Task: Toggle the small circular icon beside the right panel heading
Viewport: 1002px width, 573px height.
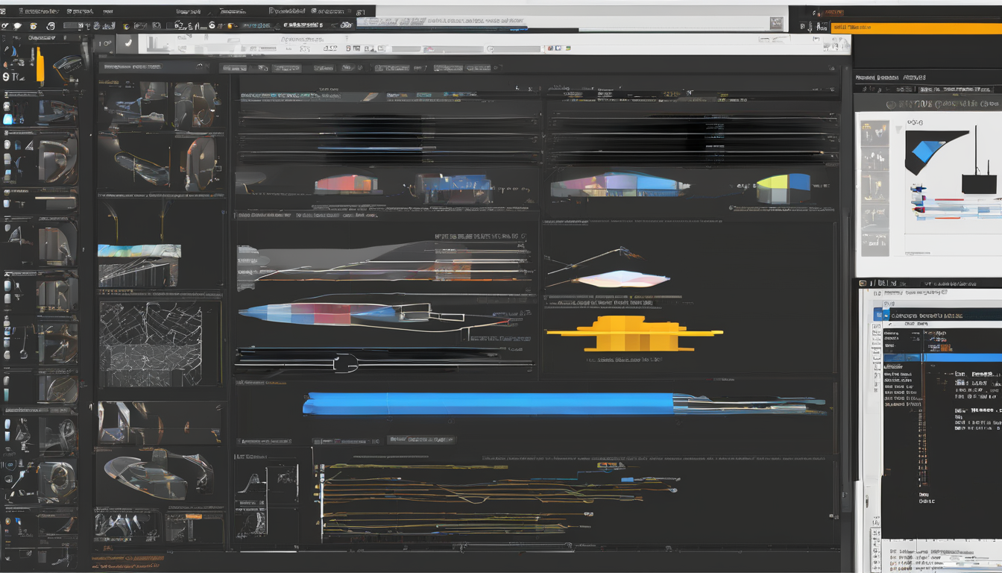Action: pyautogui.click(x=891, y=105)
